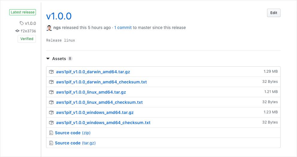Image resolution: width=297 pixels, height=157 pixels.
Task: Click the package icon for windows_amd64_checksum.txt
Action: point(51,123)
